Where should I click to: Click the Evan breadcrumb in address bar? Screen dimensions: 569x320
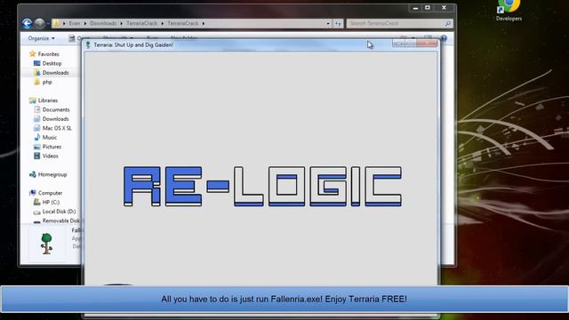pos(75,23)
